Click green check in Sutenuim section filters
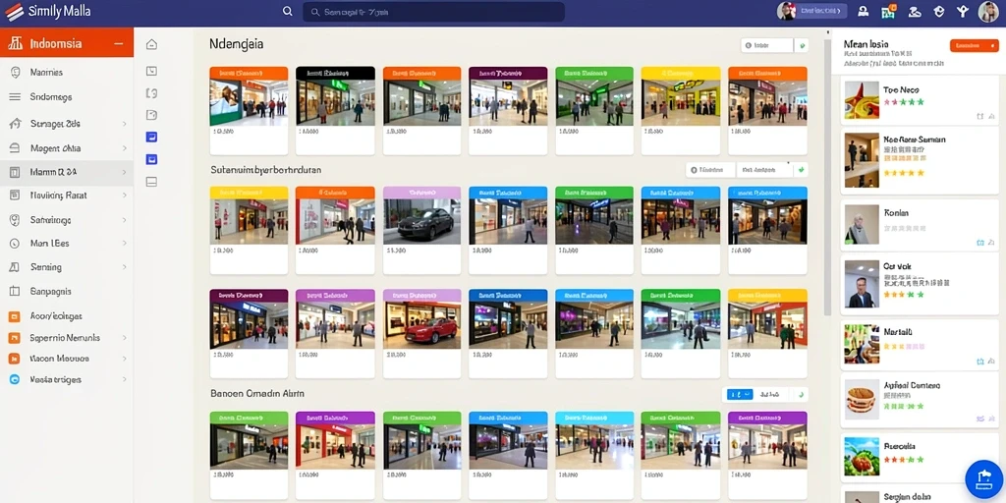The height and width of the screenshot is (503, 1006). (x=801, y=170)
